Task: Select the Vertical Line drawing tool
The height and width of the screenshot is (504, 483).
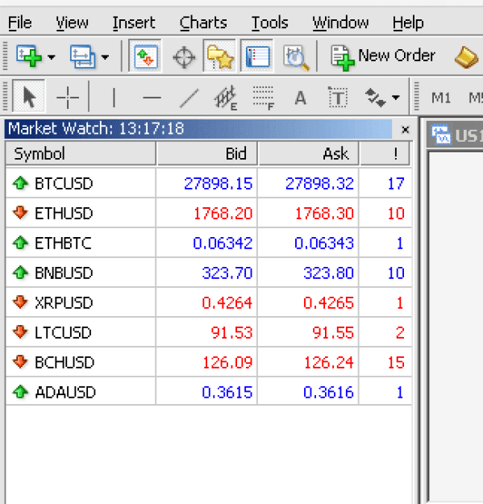Action: [114, 98]
